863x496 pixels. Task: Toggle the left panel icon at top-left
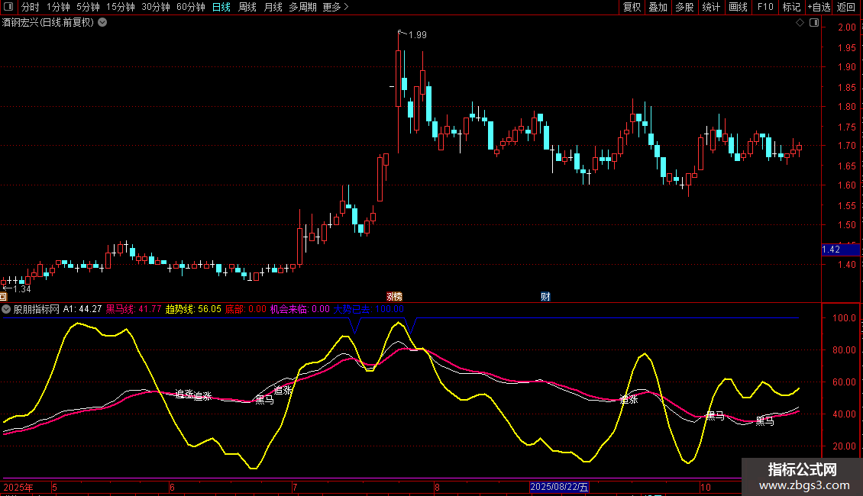[8, 8]
